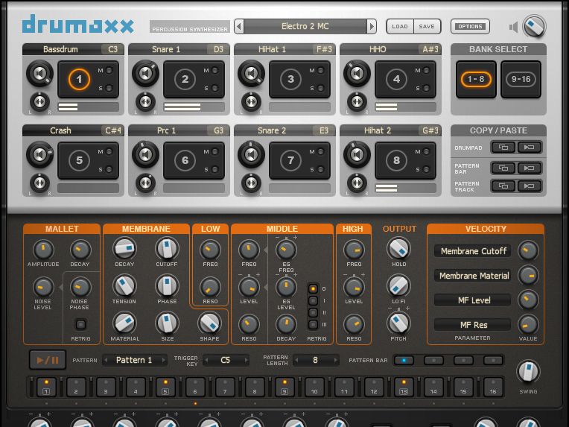
Task: Click the HiHat 1 volume knob
Action: tap(251, 74)
